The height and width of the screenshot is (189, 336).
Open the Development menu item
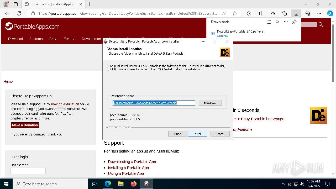click(x=92, y=39)
